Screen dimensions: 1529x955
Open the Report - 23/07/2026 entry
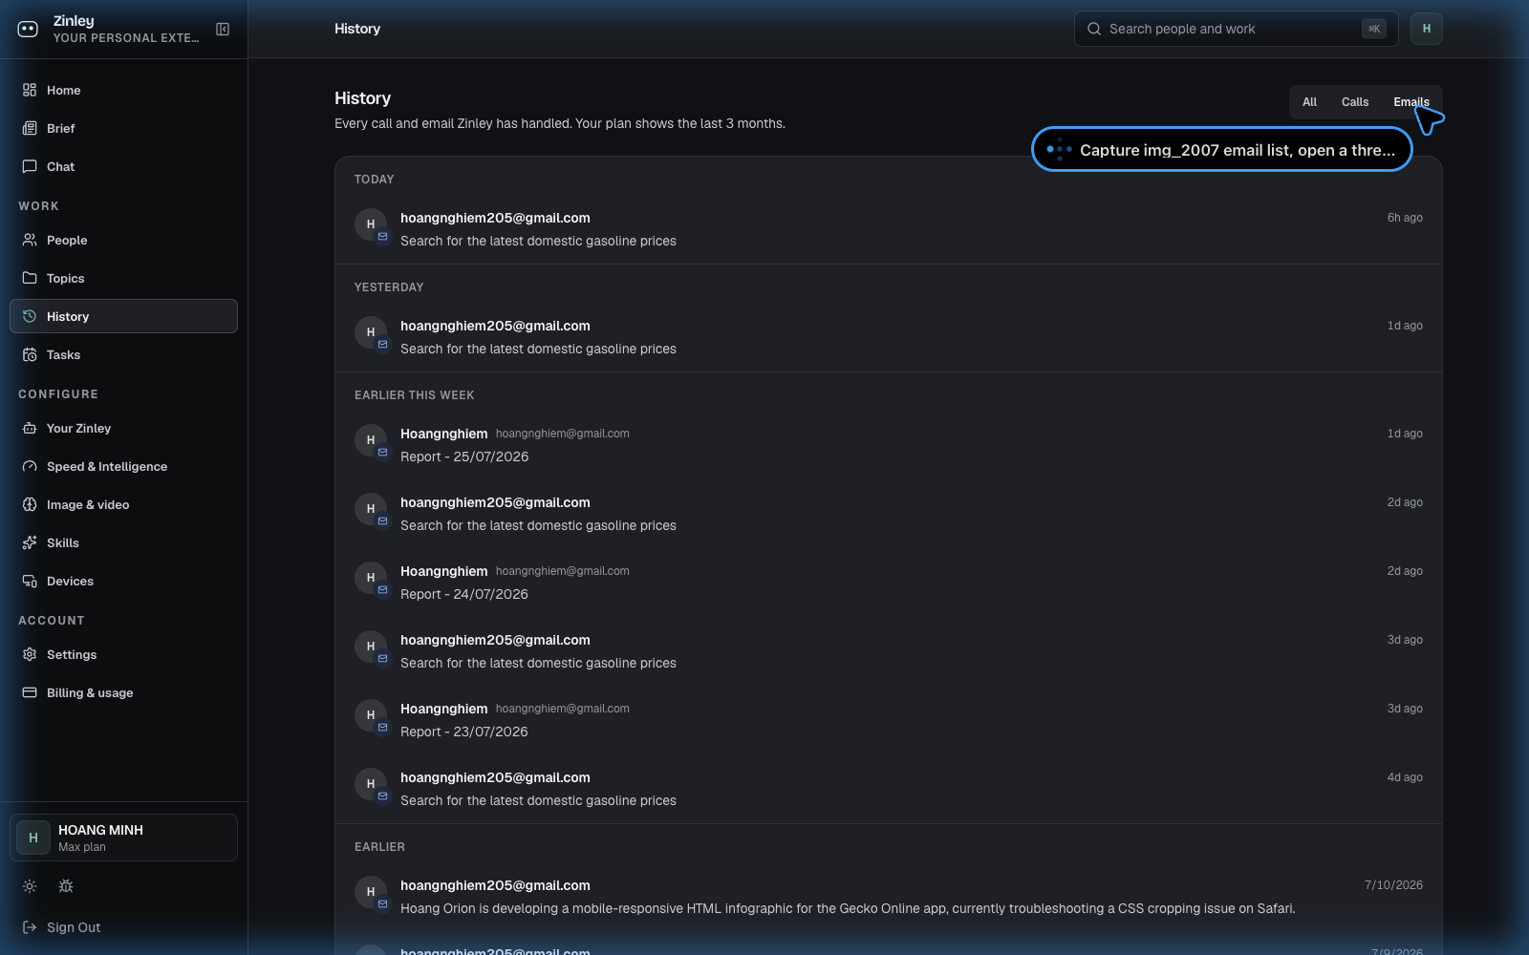point(888,720)
